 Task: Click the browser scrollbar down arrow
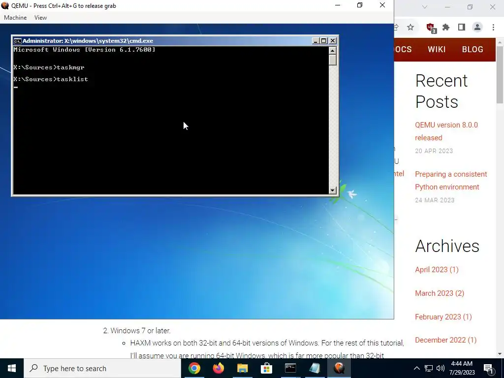(x=500, y=354)
